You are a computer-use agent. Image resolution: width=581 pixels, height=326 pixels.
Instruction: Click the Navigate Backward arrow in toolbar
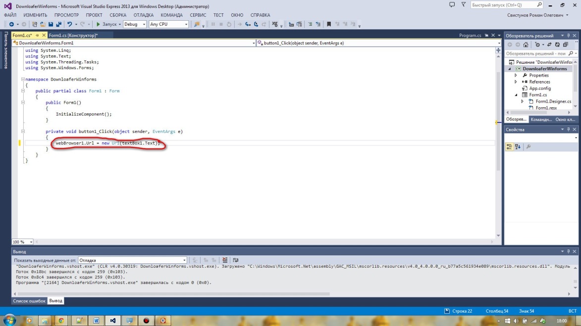click(11, 24)
